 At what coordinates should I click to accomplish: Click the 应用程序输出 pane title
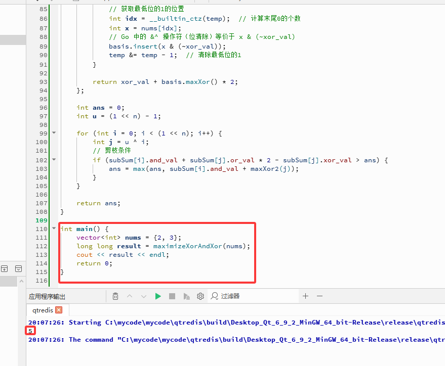[x=47, y=297]
